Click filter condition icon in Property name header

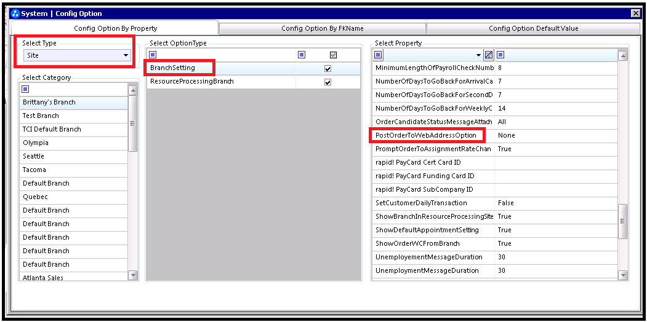379,55
